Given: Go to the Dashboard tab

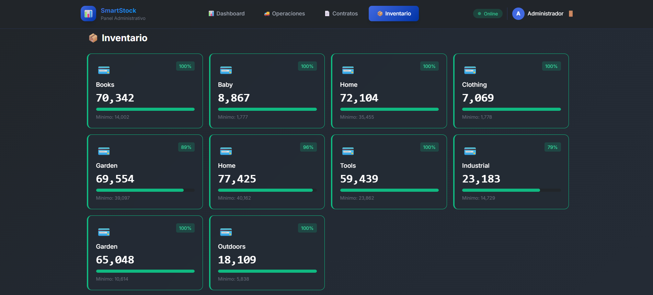Looking at the screenshot, I should tap(227, 14).
